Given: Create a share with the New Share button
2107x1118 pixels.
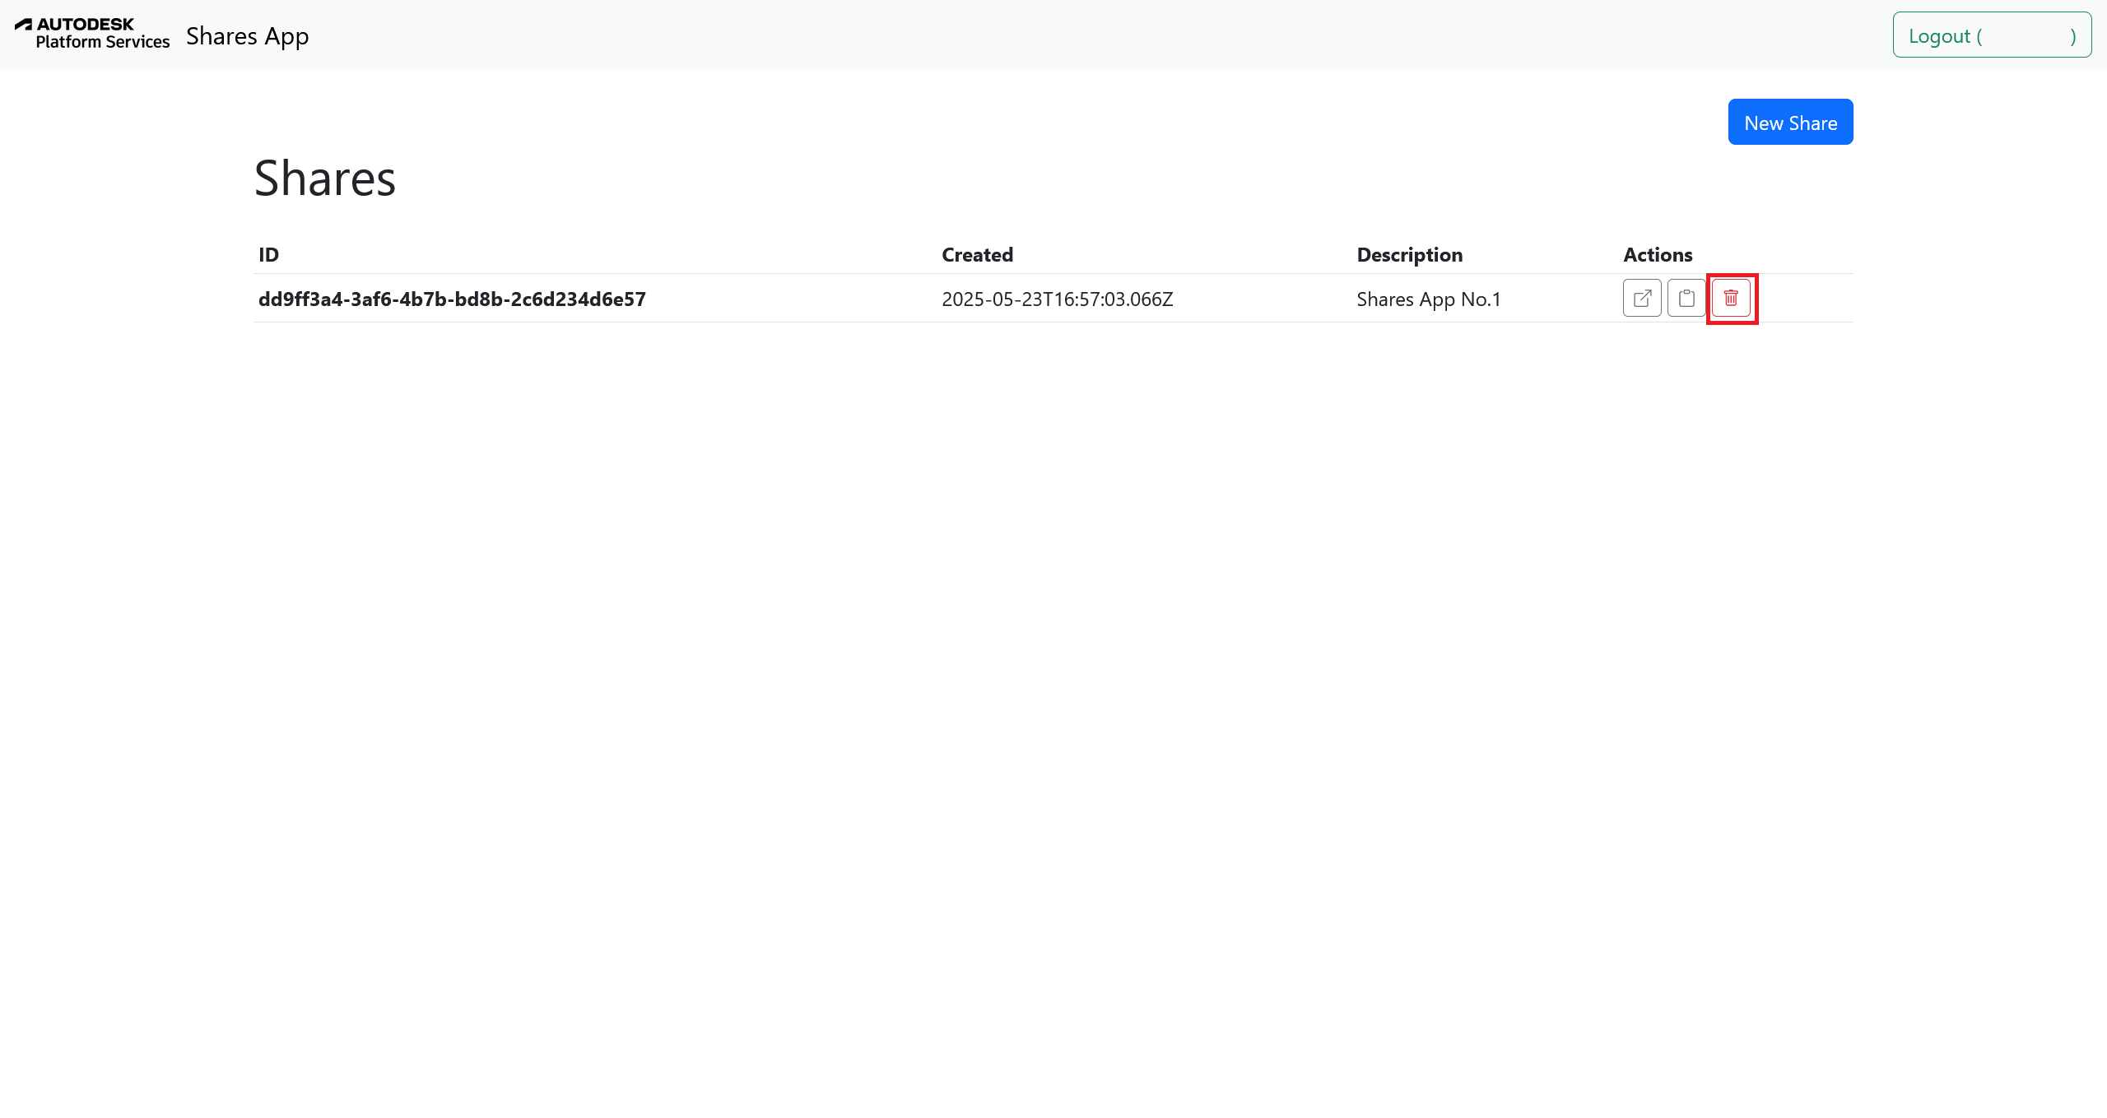Looking at the screenshot, I should (1790, 122).
